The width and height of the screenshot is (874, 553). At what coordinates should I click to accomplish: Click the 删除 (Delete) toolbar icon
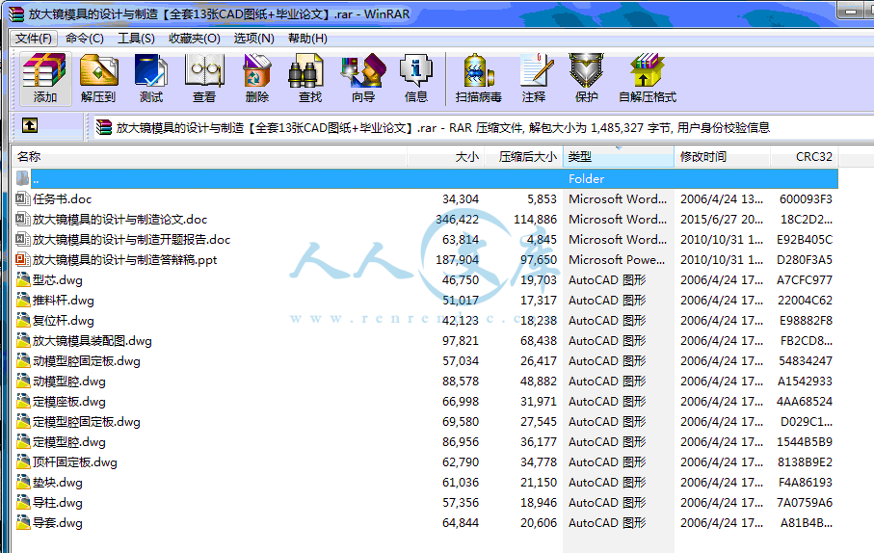click(x=257, y=78)
